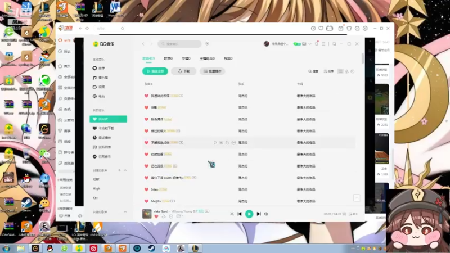Open the Ktv playlist

(95, 198)
